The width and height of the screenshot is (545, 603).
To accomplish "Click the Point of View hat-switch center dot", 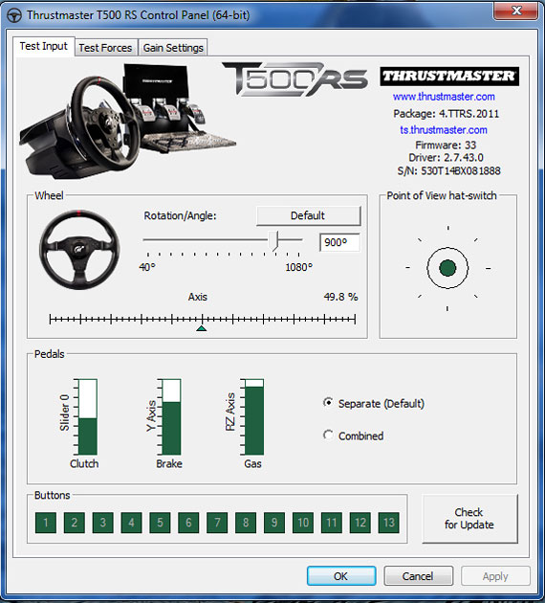I will [x=447, y=268].
